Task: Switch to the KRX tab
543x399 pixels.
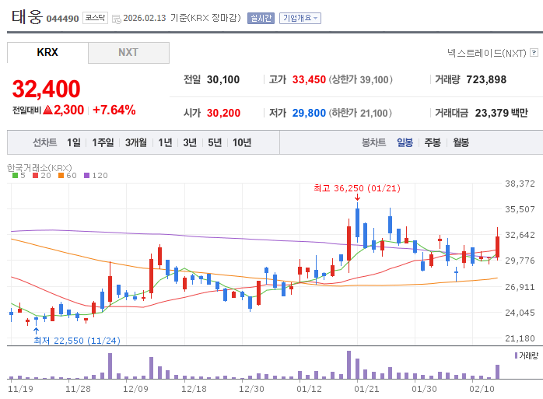Action: pyautogui.click(x=47, y=53)
